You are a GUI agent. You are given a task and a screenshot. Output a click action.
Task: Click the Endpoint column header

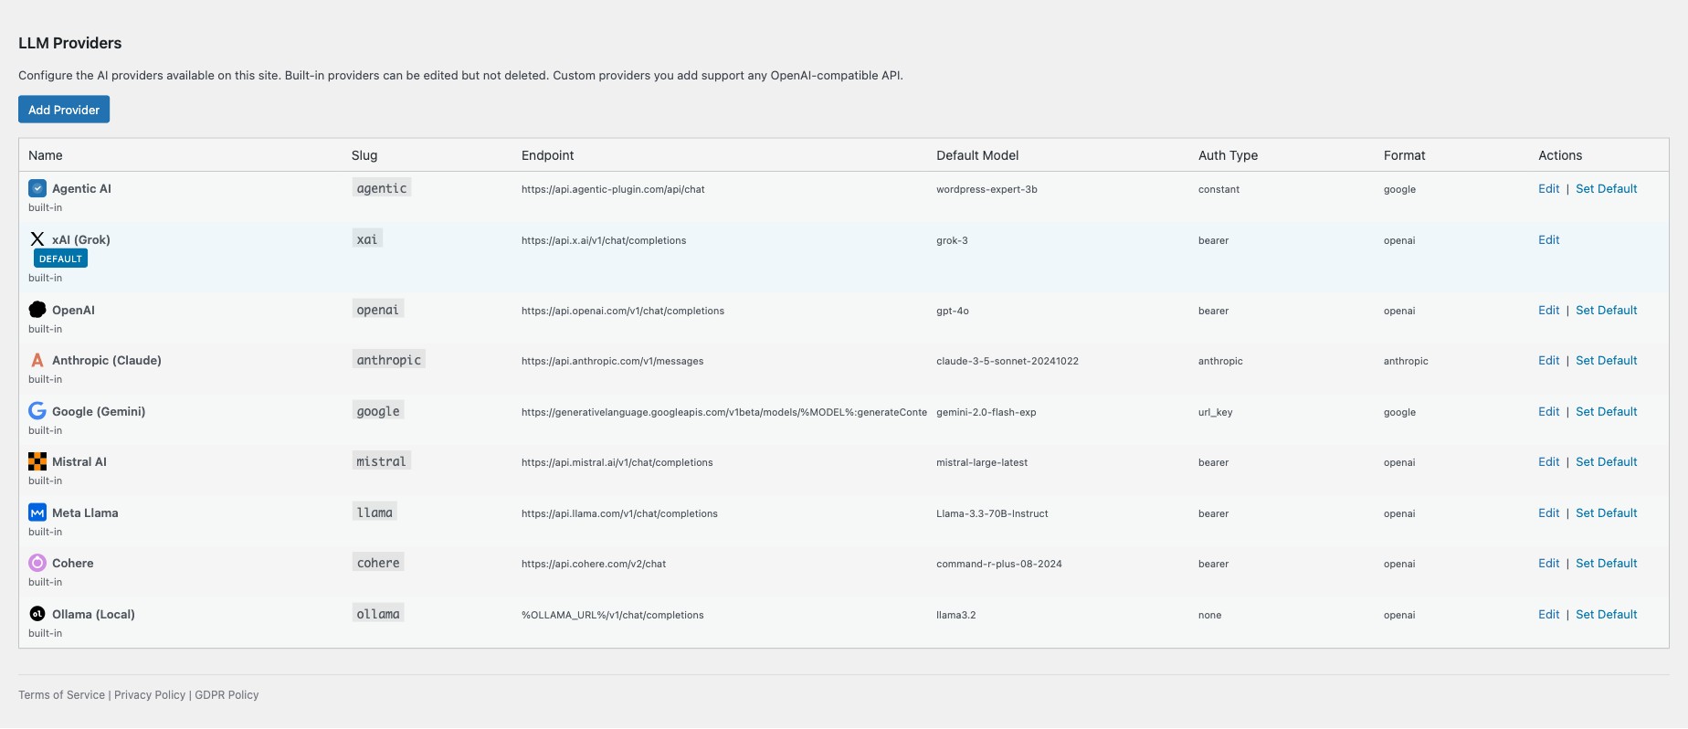548,155
